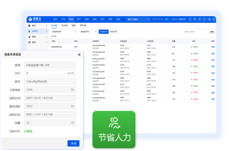Close the 查看水表信息 dialog with X
Viewport: 232px width, 151px height.
[79, 55]
